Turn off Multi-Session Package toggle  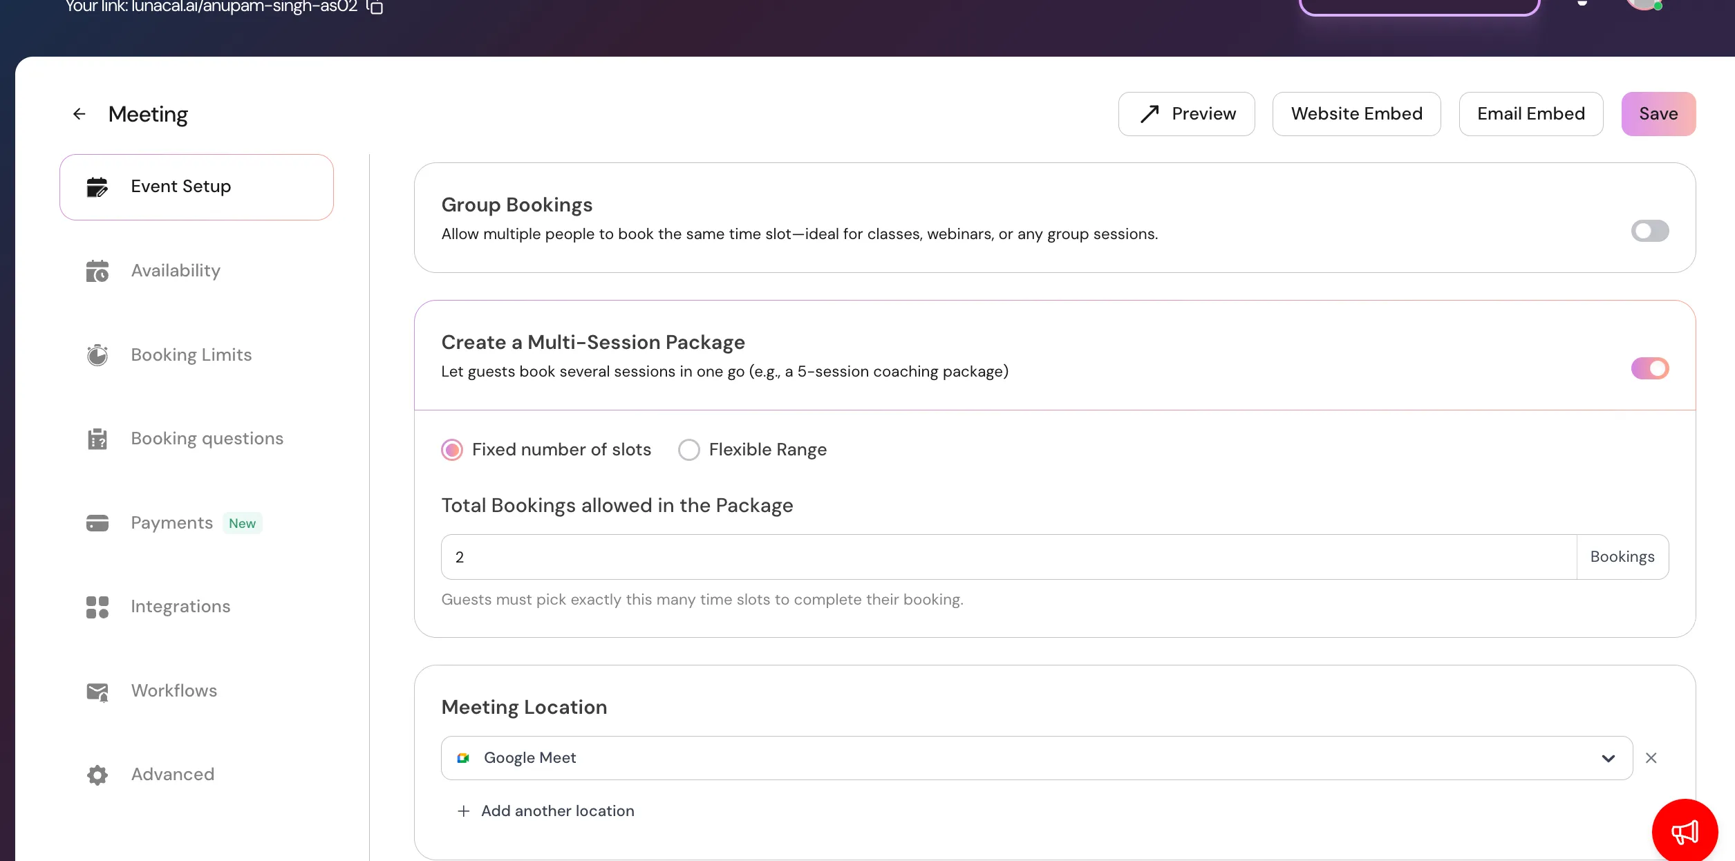click(1649, 368)
